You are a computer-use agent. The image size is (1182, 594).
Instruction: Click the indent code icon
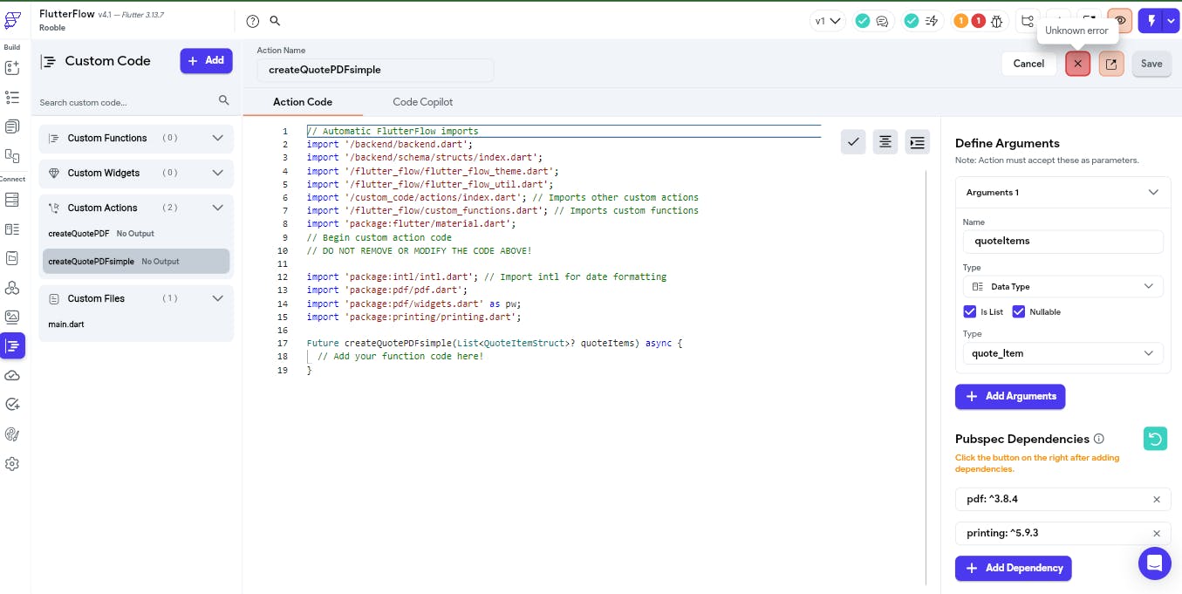(x=917, y=141)
